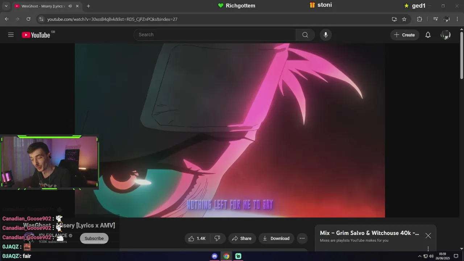Image resolution: width=464 pixels, height=261 pixels.
Task: Open Google Chrome taskbar icon
Action: point(227,256)
